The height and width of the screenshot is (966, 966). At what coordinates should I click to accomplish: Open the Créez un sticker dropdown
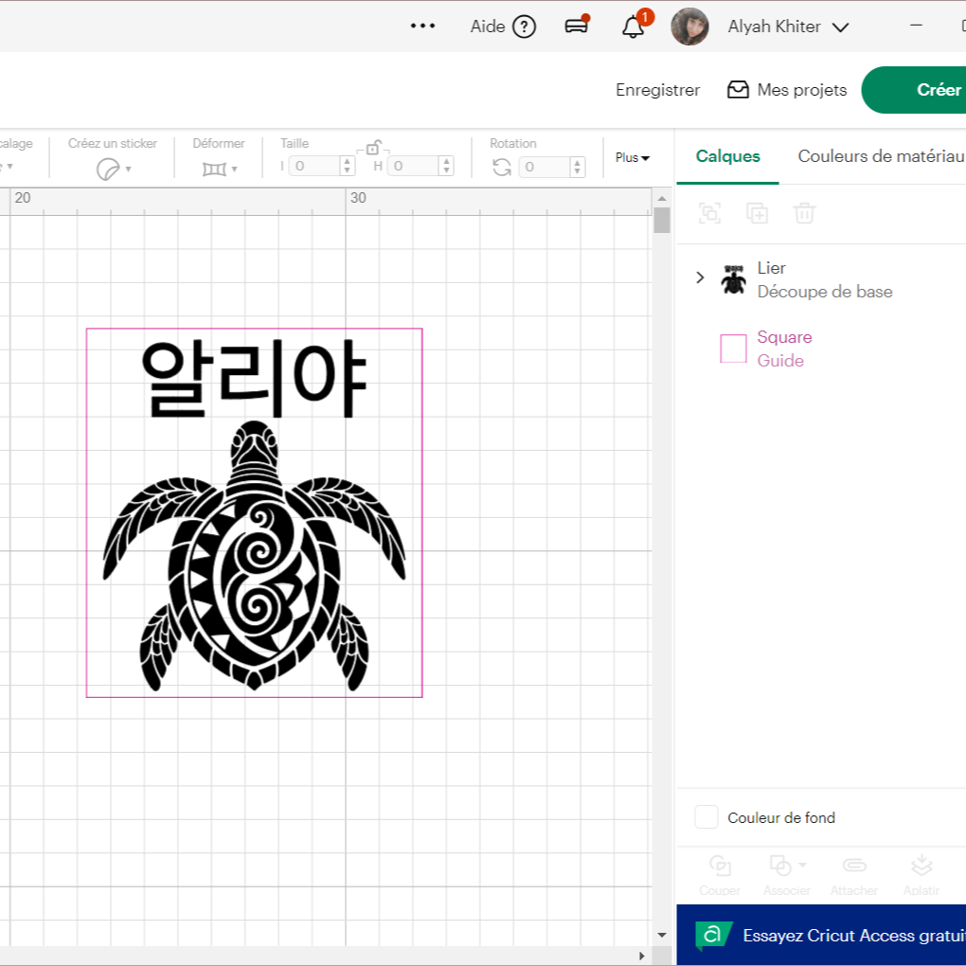pos(114,169)
